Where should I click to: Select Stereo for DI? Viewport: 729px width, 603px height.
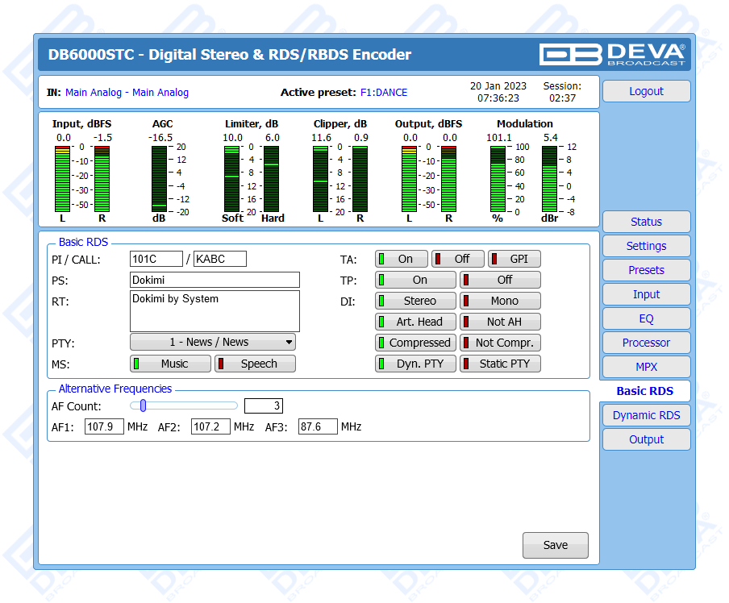point(415,301)
